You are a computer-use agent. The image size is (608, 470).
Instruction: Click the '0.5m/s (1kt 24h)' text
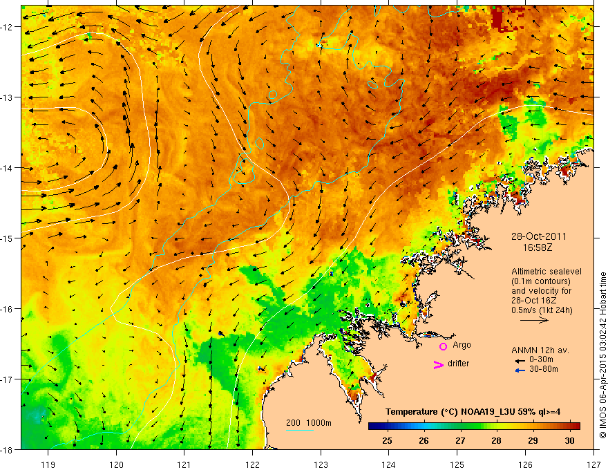tap(542, 310)
